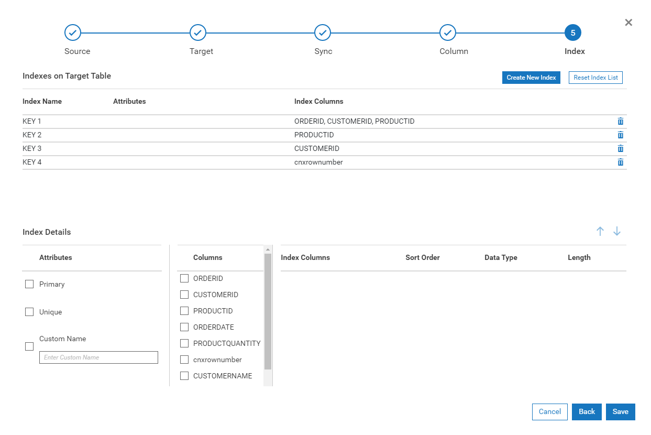Viewport: 651px width, 435px height.
Task: Select the KEY 3 index row name
Action: (x=32, y=149)
